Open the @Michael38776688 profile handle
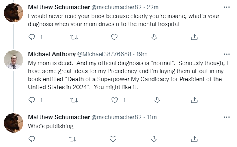The height and width of the screenshot is (147, 237). pyautogui.click(x=104, y=54)
